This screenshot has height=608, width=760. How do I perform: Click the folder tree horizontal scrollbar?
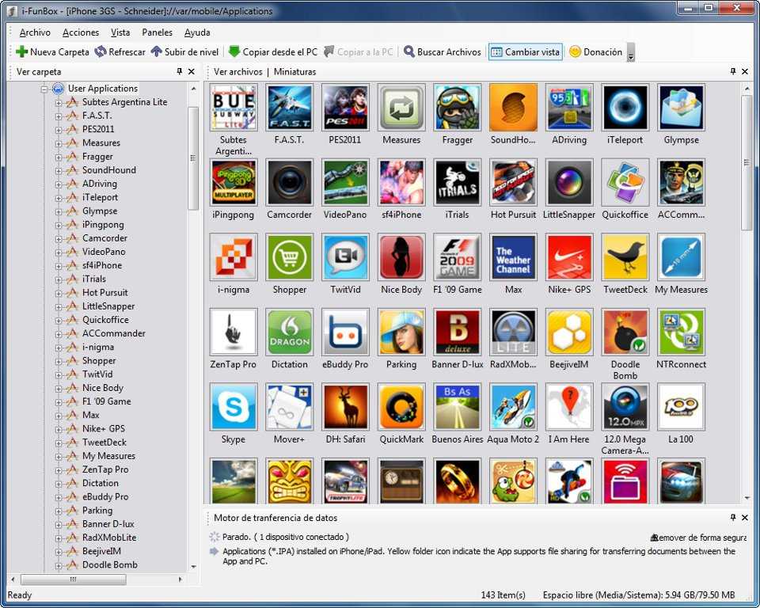click(x=74, y=579)
